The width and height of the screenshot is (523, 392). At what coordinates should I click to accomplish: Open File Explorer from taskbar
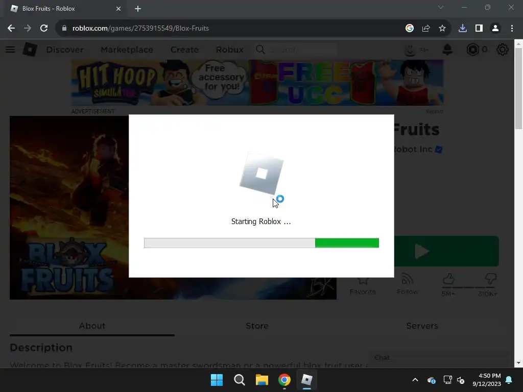[262, 380]
